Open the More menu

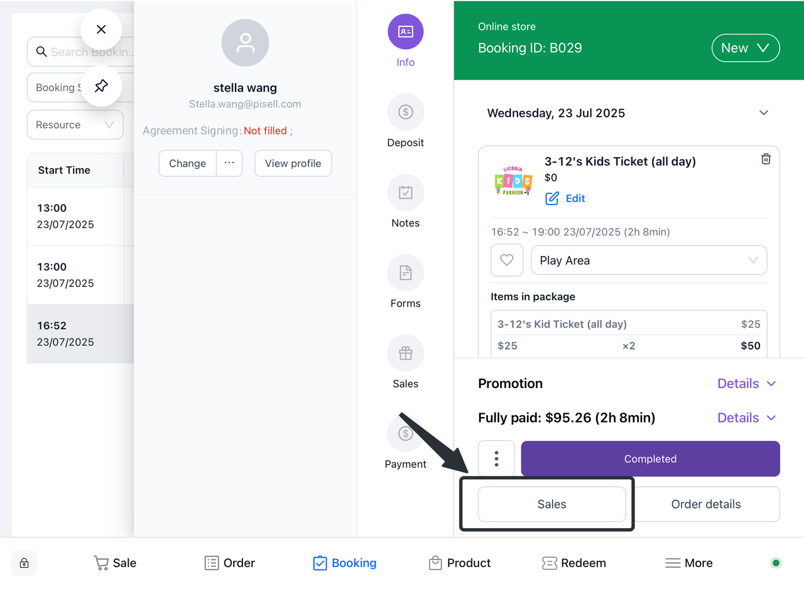688,563
